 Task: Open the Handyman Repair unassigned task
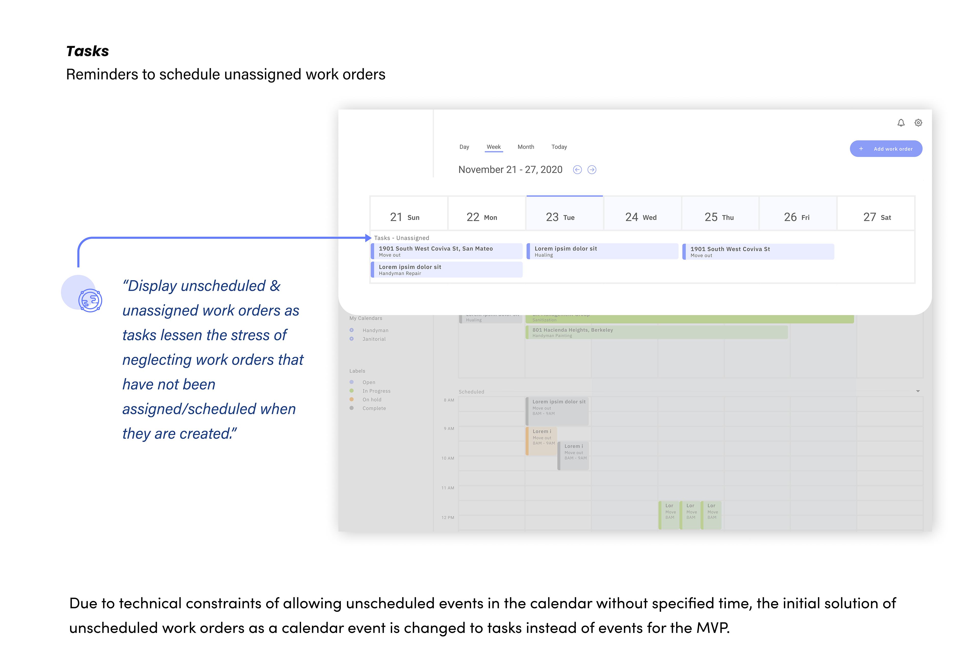[x=446, y=270]
